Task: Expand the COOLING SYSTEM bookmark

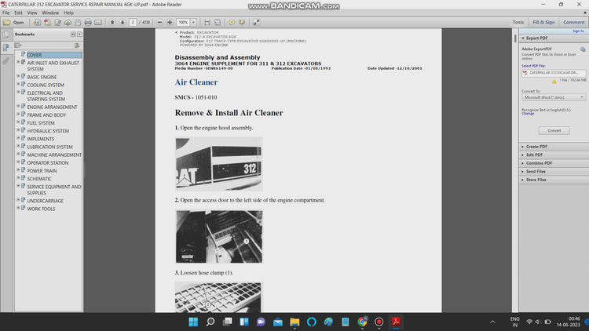Action: coord(18,84)
